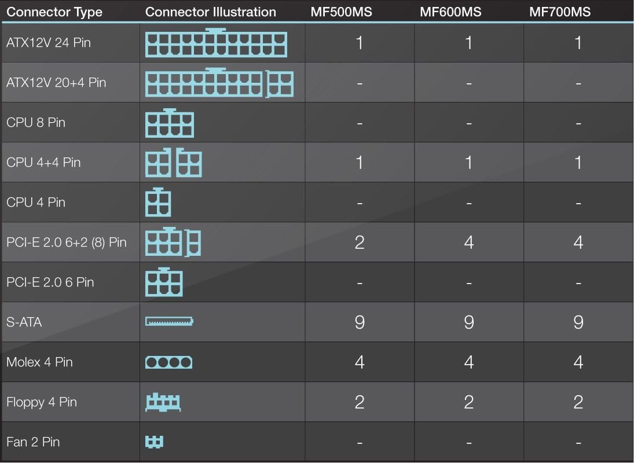Select the MF600MS column header
634x463 pixels.
pos(450,12)
